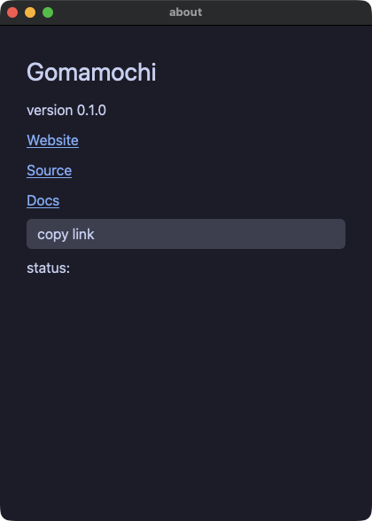Image resolution: width=372 pixels, height=521 pixels.
Task: Minimize the about window with yellow button
Action: coord(30,12)
